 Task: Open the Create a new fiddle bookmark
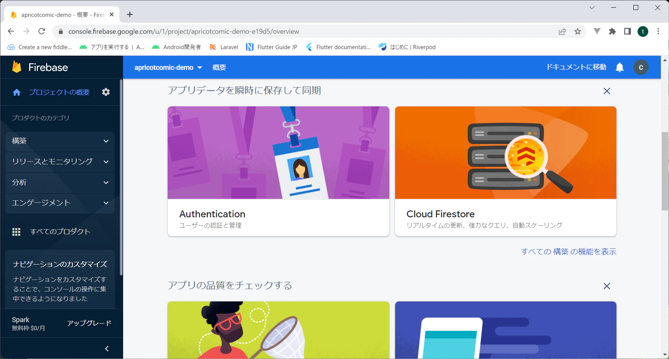coord(40,47)
